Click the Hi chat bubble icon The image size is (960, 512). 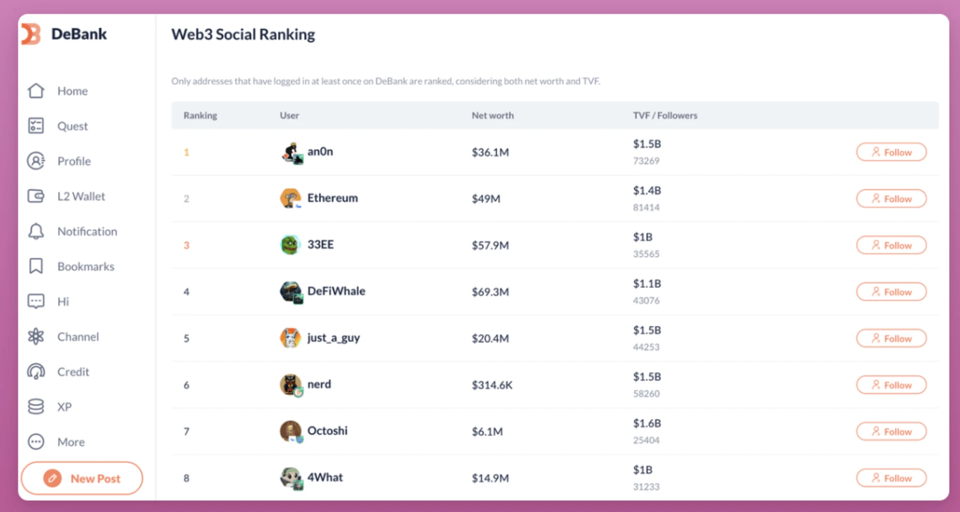tap(36, 302)
